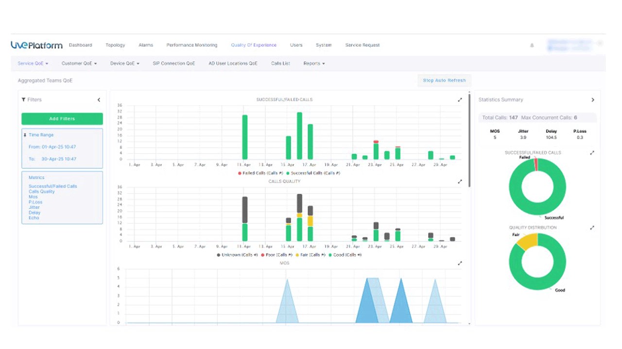This screenshot has height=349, width=622.
Task: Open the System menu
Action: pos(324,45)
